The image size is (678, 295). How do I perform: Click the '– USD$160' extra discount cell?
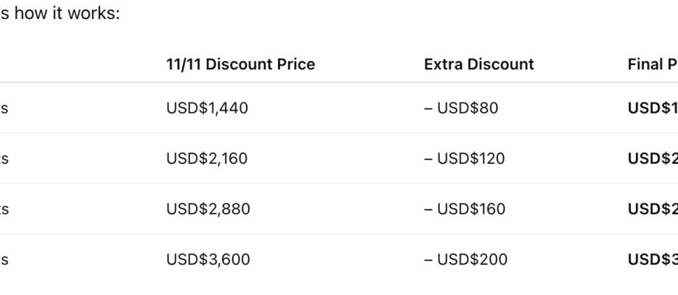[x=464, y=209]
